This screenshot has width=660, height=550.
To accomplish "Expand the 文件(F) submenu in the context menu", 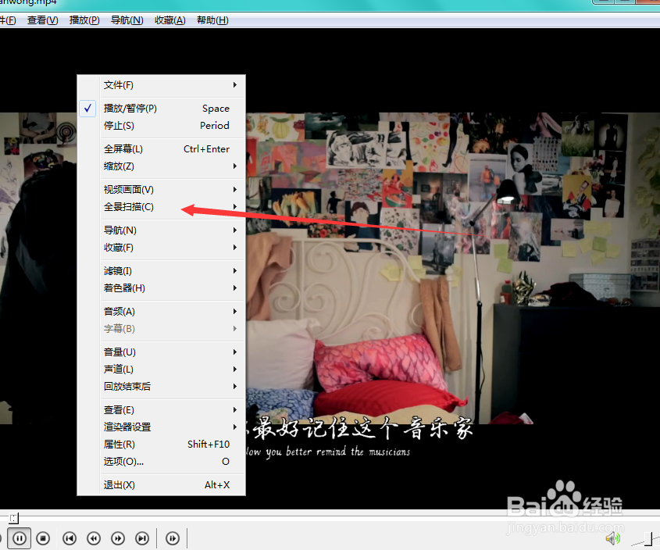I will (x=162, y=85).
